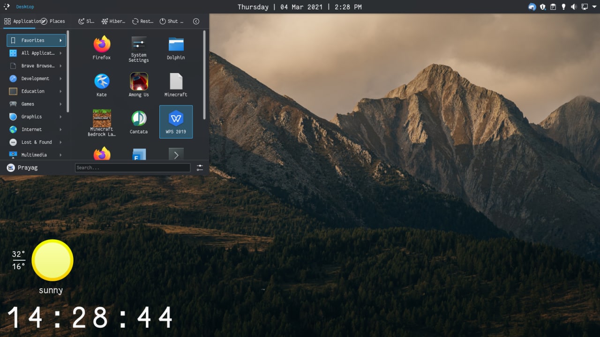Click the Prayag user avatar

point(11,168)
